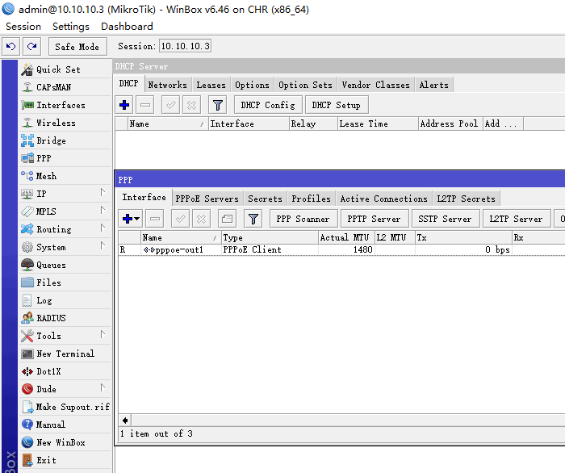Image resolution: width=565 pixels, height=473 pixels.
Task: Open Interfaces in the sidebar
Action: click(65, 105)
